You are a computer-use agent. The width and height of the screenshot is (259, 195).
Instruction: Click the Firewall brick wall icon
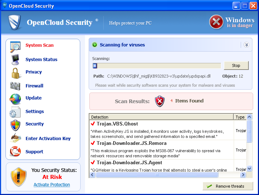[x=15, y=86]
